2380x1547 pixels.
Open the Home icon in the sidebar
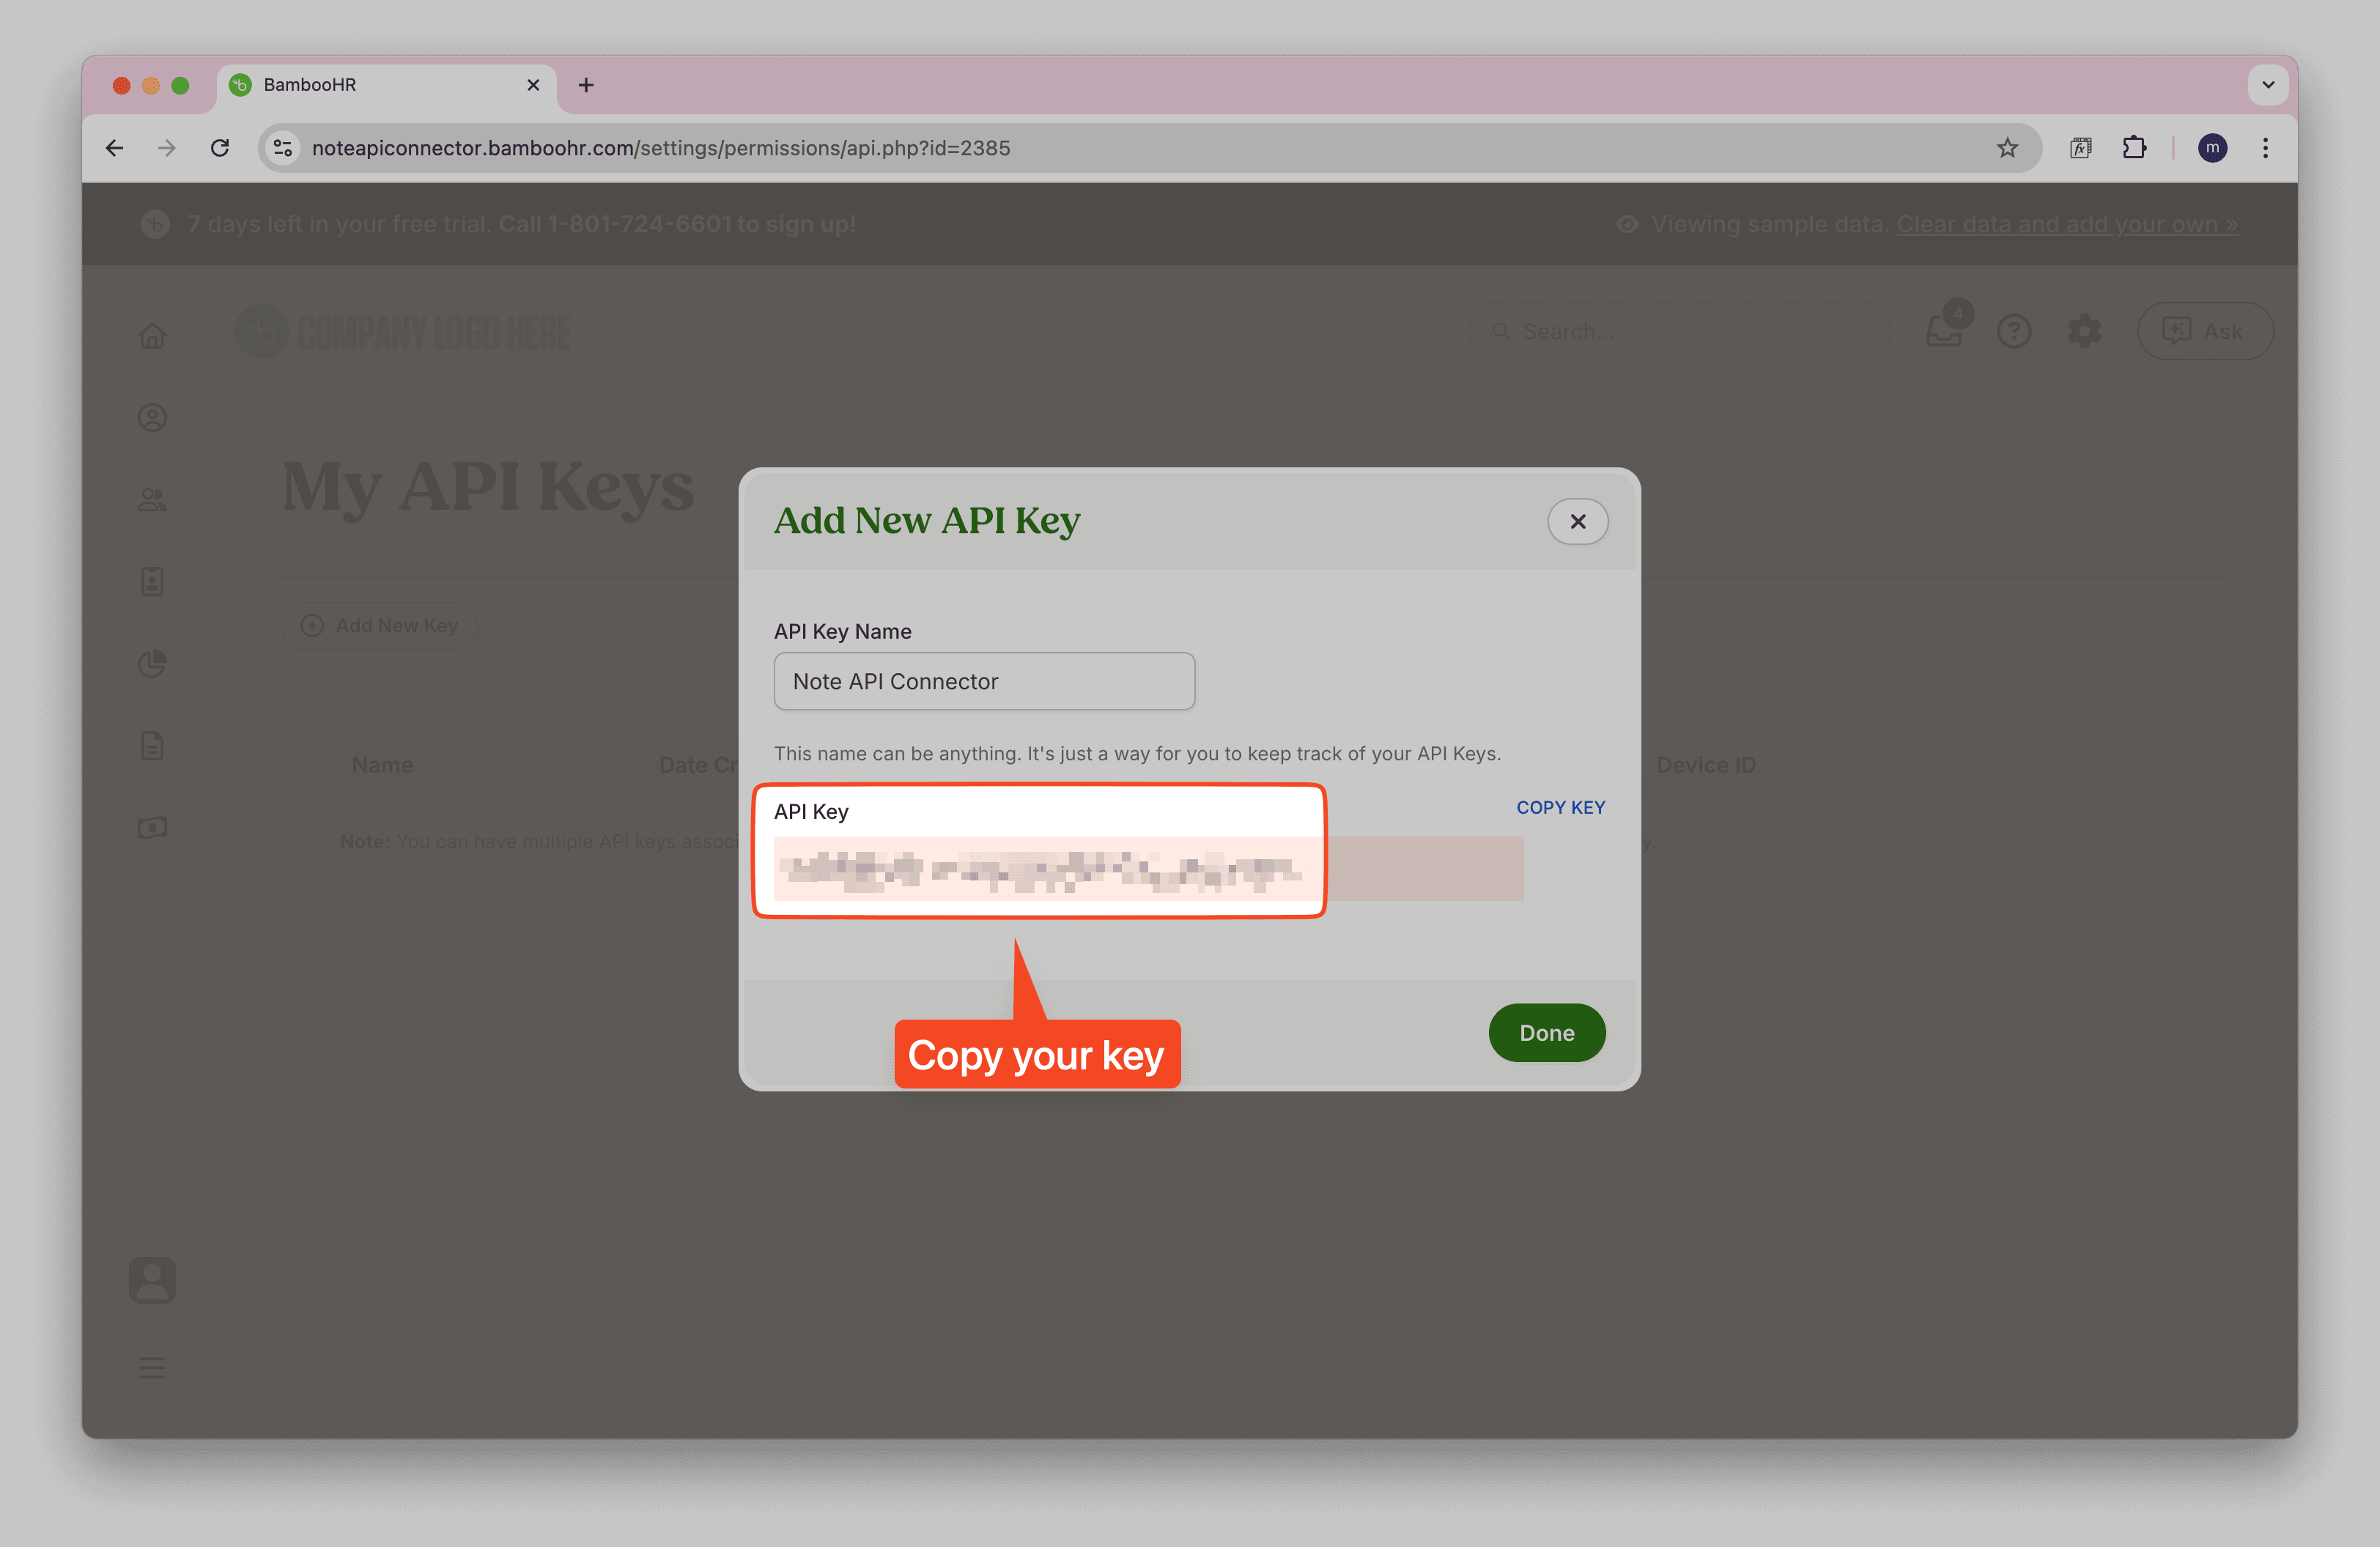(x=152, y=335)
